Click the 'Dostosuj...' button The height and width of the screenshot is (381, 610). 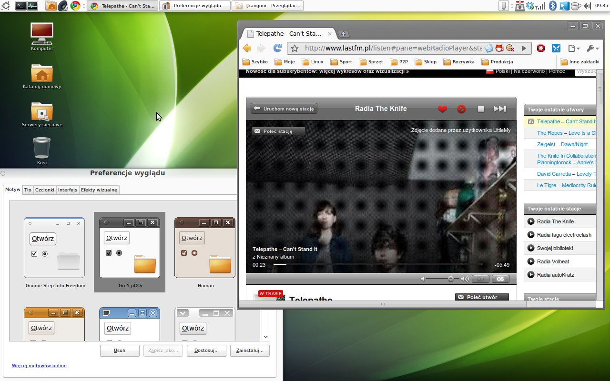[x=206, y=351]
